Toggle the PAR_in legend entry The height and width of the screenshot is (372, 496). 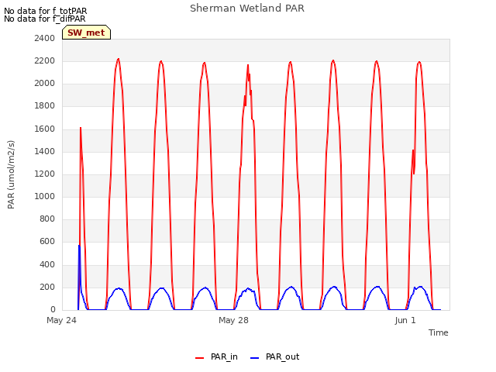216,356
